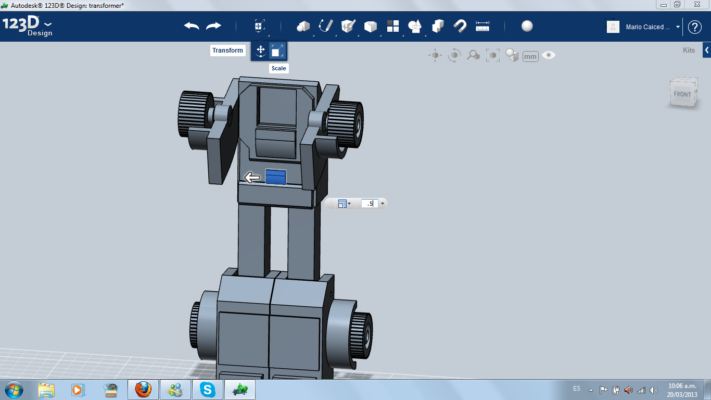Fit the model to the view
This screenshot has width=711, height=400.
click(492, 55)
